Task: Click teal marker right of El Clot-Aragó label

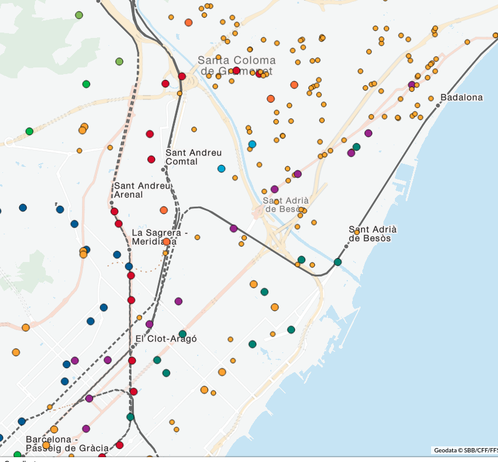Action: [x=183, y=334]
